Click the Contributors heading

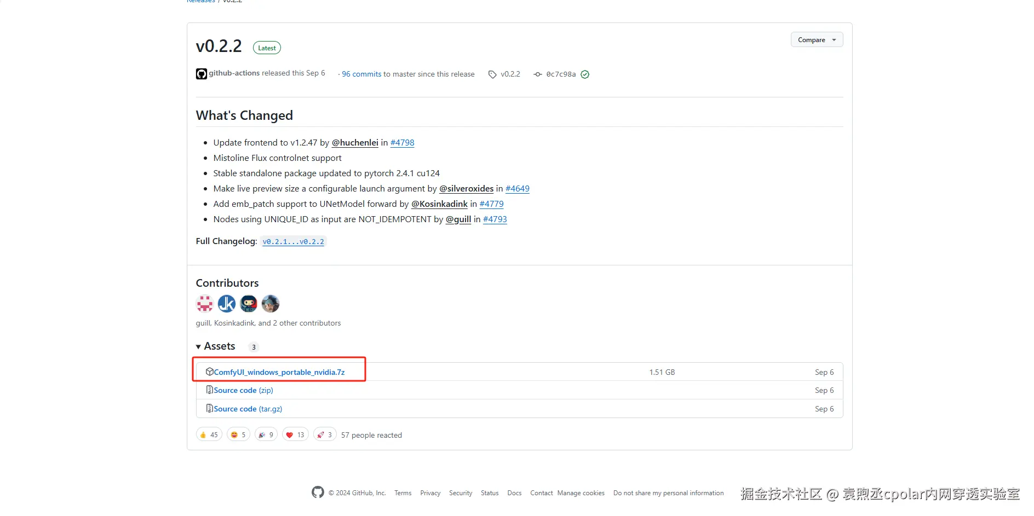(x=227, y=283)
